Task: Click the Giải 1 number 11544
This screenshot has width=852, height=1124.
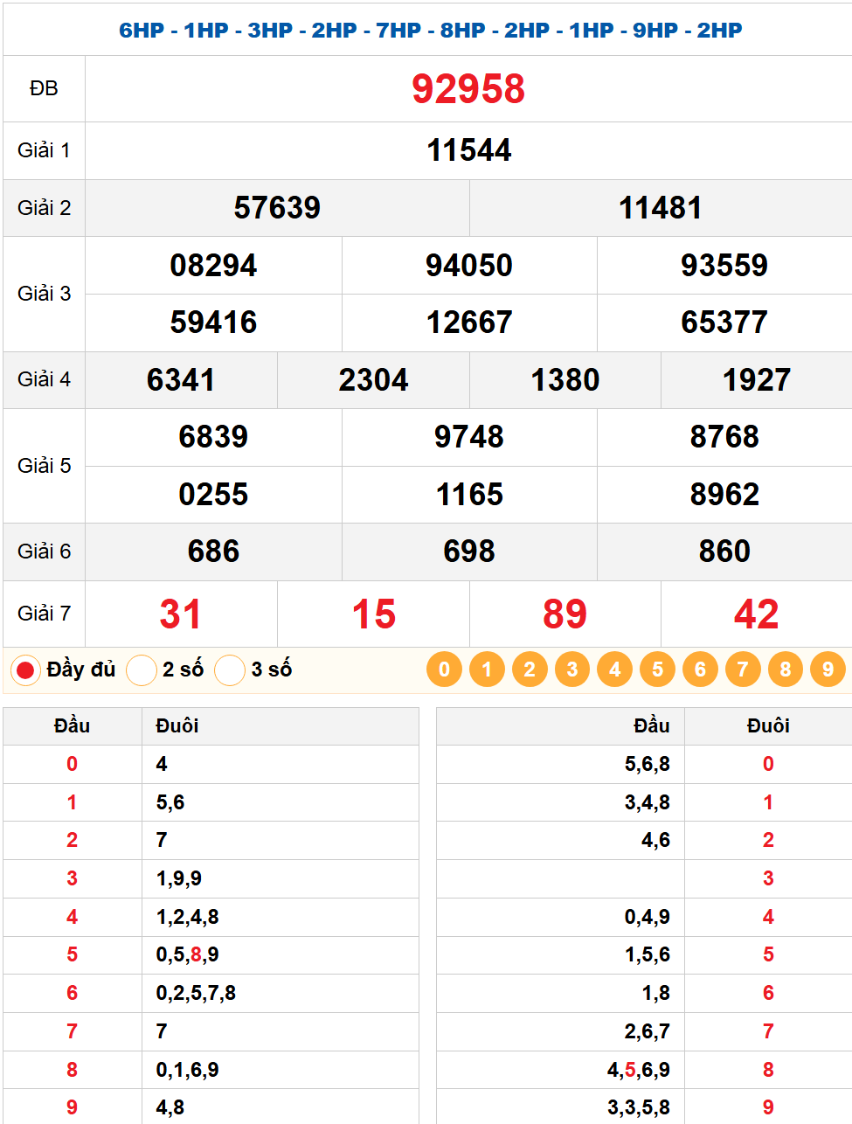Action: point(468,150)
